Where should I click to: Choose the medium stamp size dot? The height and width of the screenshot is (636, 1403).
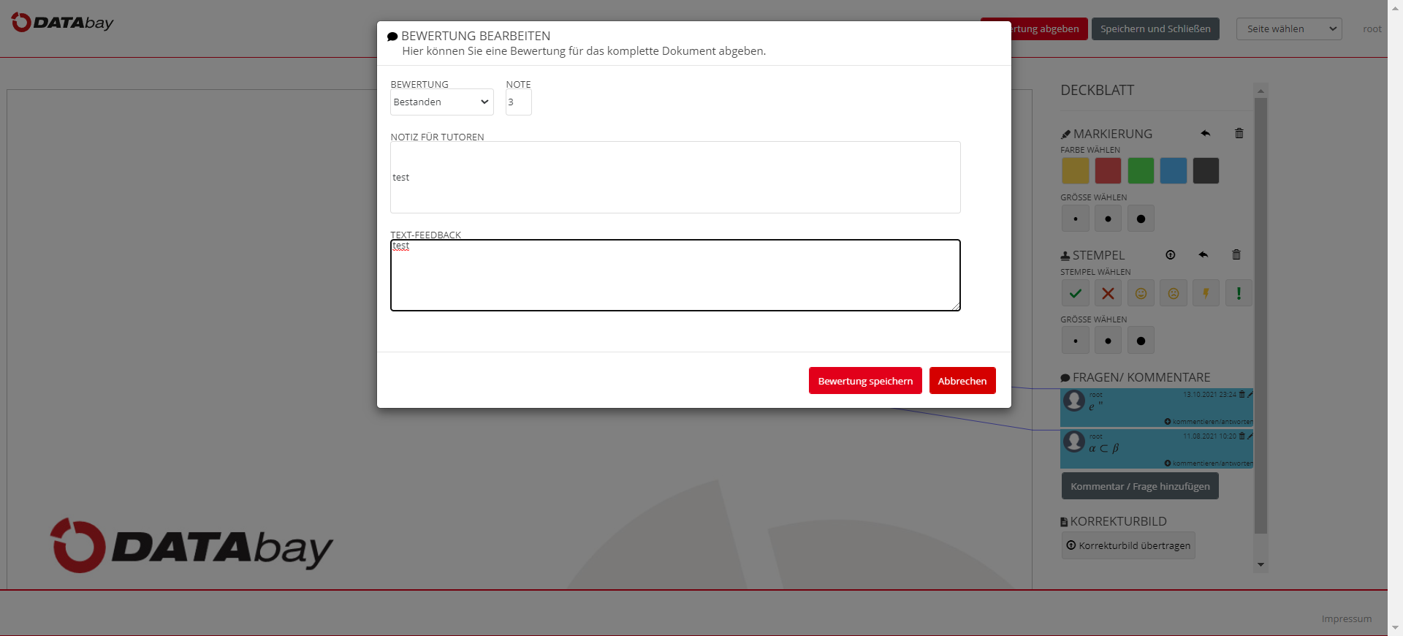point(1108,341)
